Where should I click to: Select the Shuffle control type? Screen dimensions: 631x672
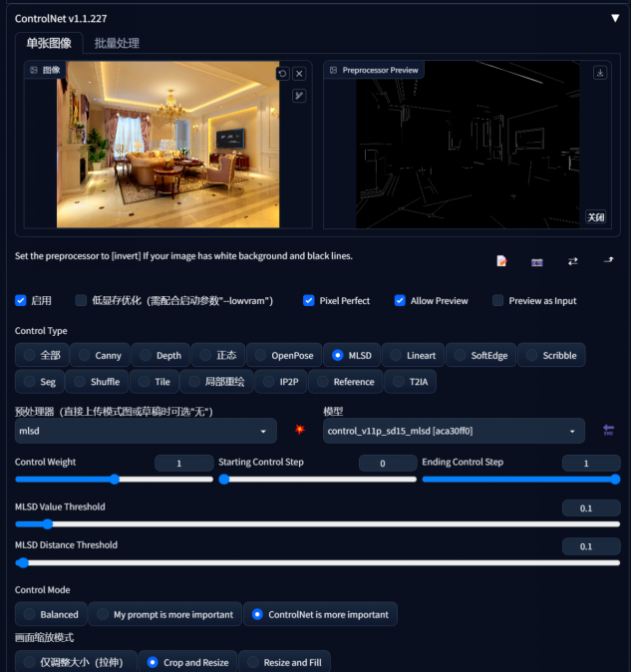click(x=97, y=382)
